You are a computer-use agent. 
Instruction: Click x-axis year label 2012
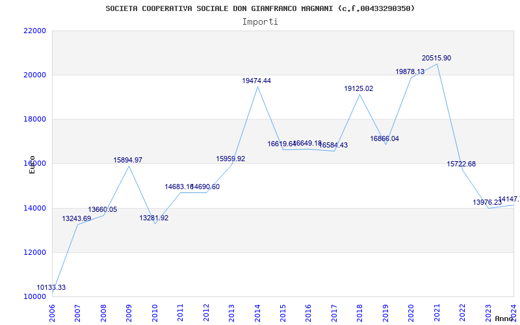click(206, 313)
